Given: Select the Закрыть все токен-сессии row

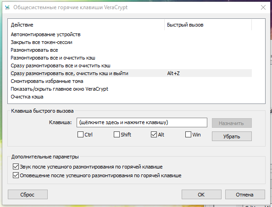Looking at the screenshot, I should (x=131, y=42).
